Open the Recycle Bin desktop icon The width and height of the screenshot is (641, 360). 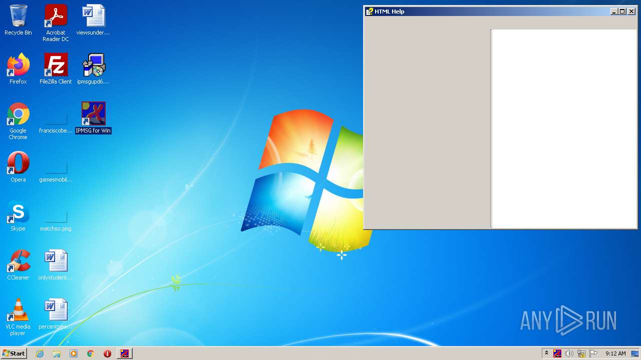pos(18,20)
